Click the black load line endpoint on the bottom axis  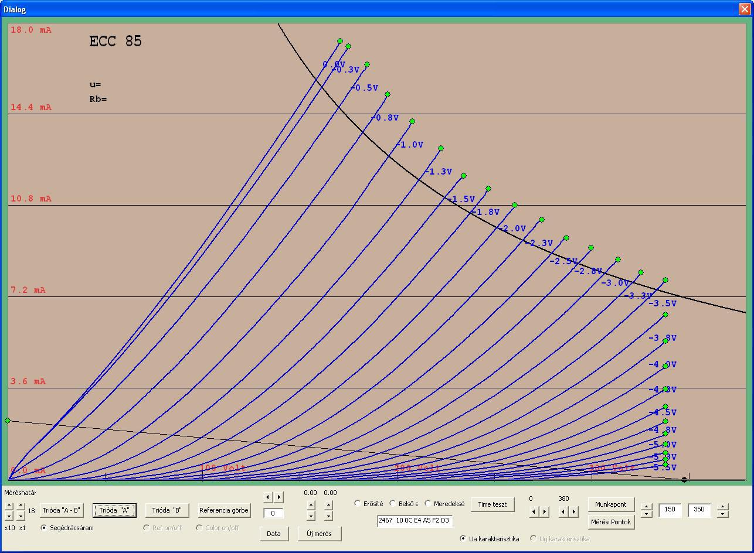click(684, 480)
